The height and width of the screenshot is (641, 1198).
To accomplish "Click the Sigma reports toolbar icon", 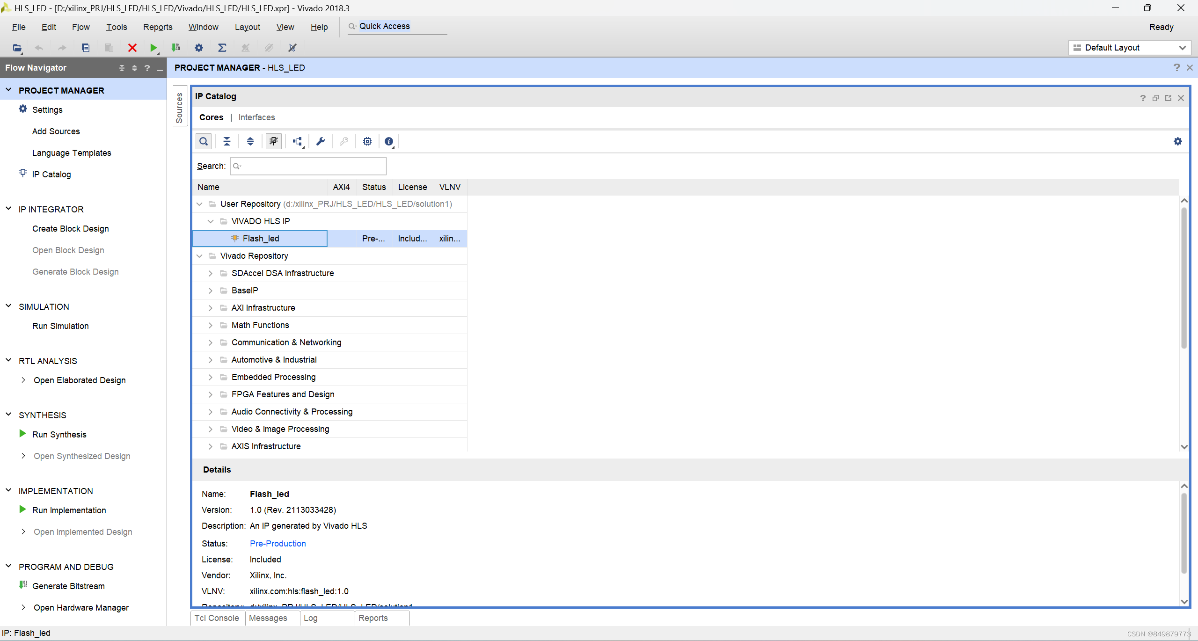I will tap(222, 48).
